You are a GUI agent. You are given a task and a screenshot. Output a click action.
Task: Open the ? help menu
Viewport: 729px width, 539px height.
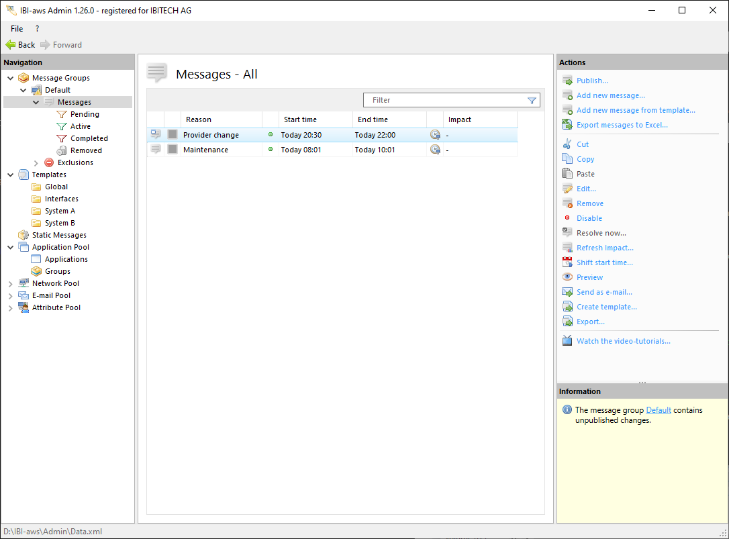[x=37, y=29]
